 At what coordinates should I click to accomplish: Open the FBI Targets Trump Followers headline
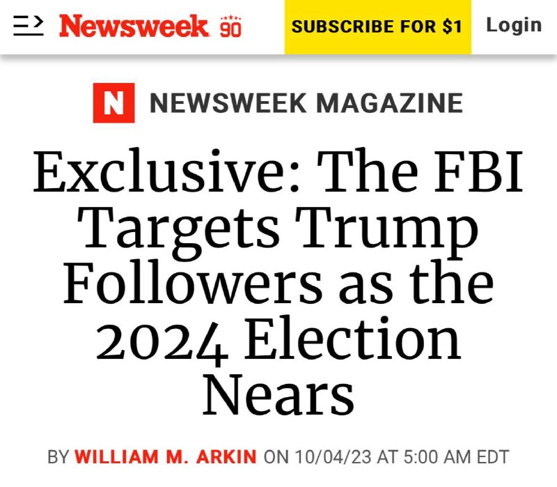[277, 279]
